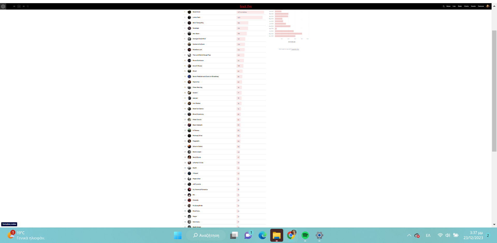The height and width of the screenshot is (243, 497).
Task: Click the Paradise Lost artist avatar
Action: [189, 50]
